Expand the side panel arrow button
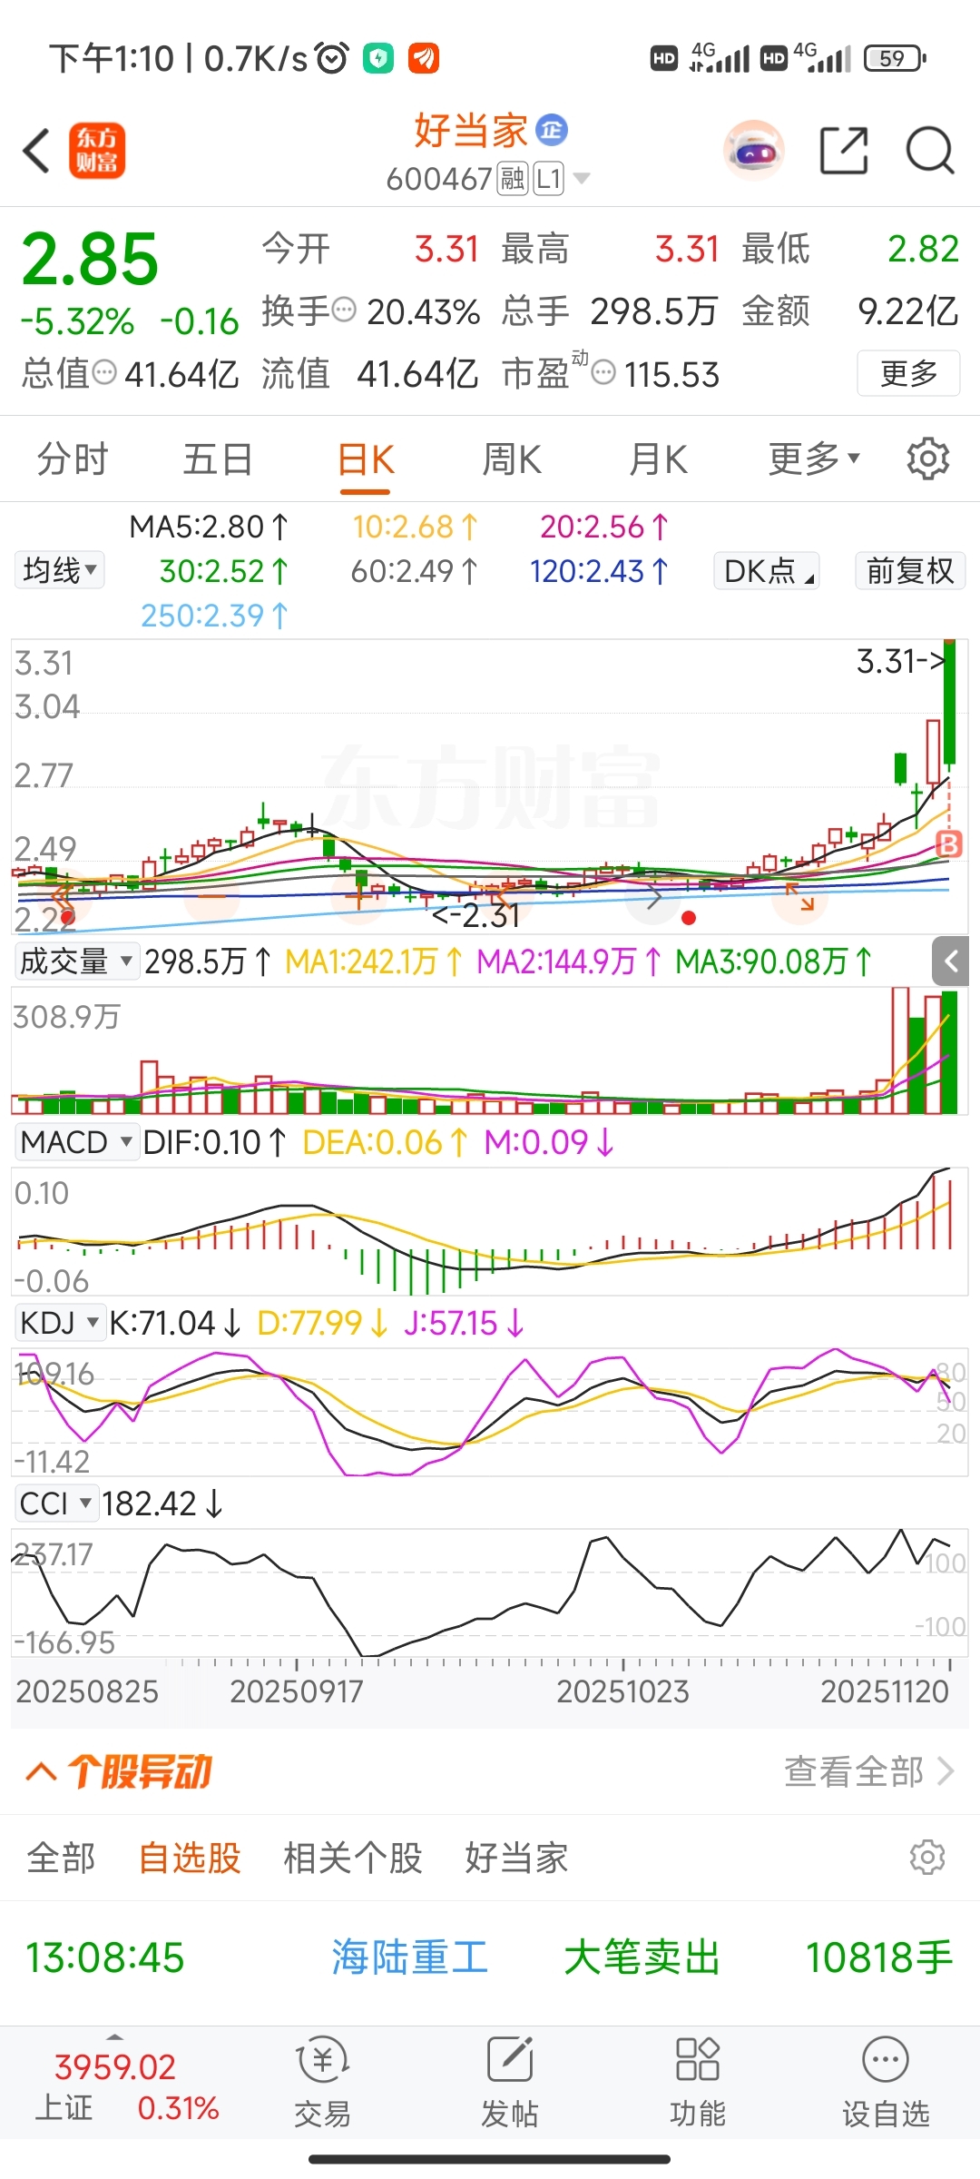 [951, 961]
